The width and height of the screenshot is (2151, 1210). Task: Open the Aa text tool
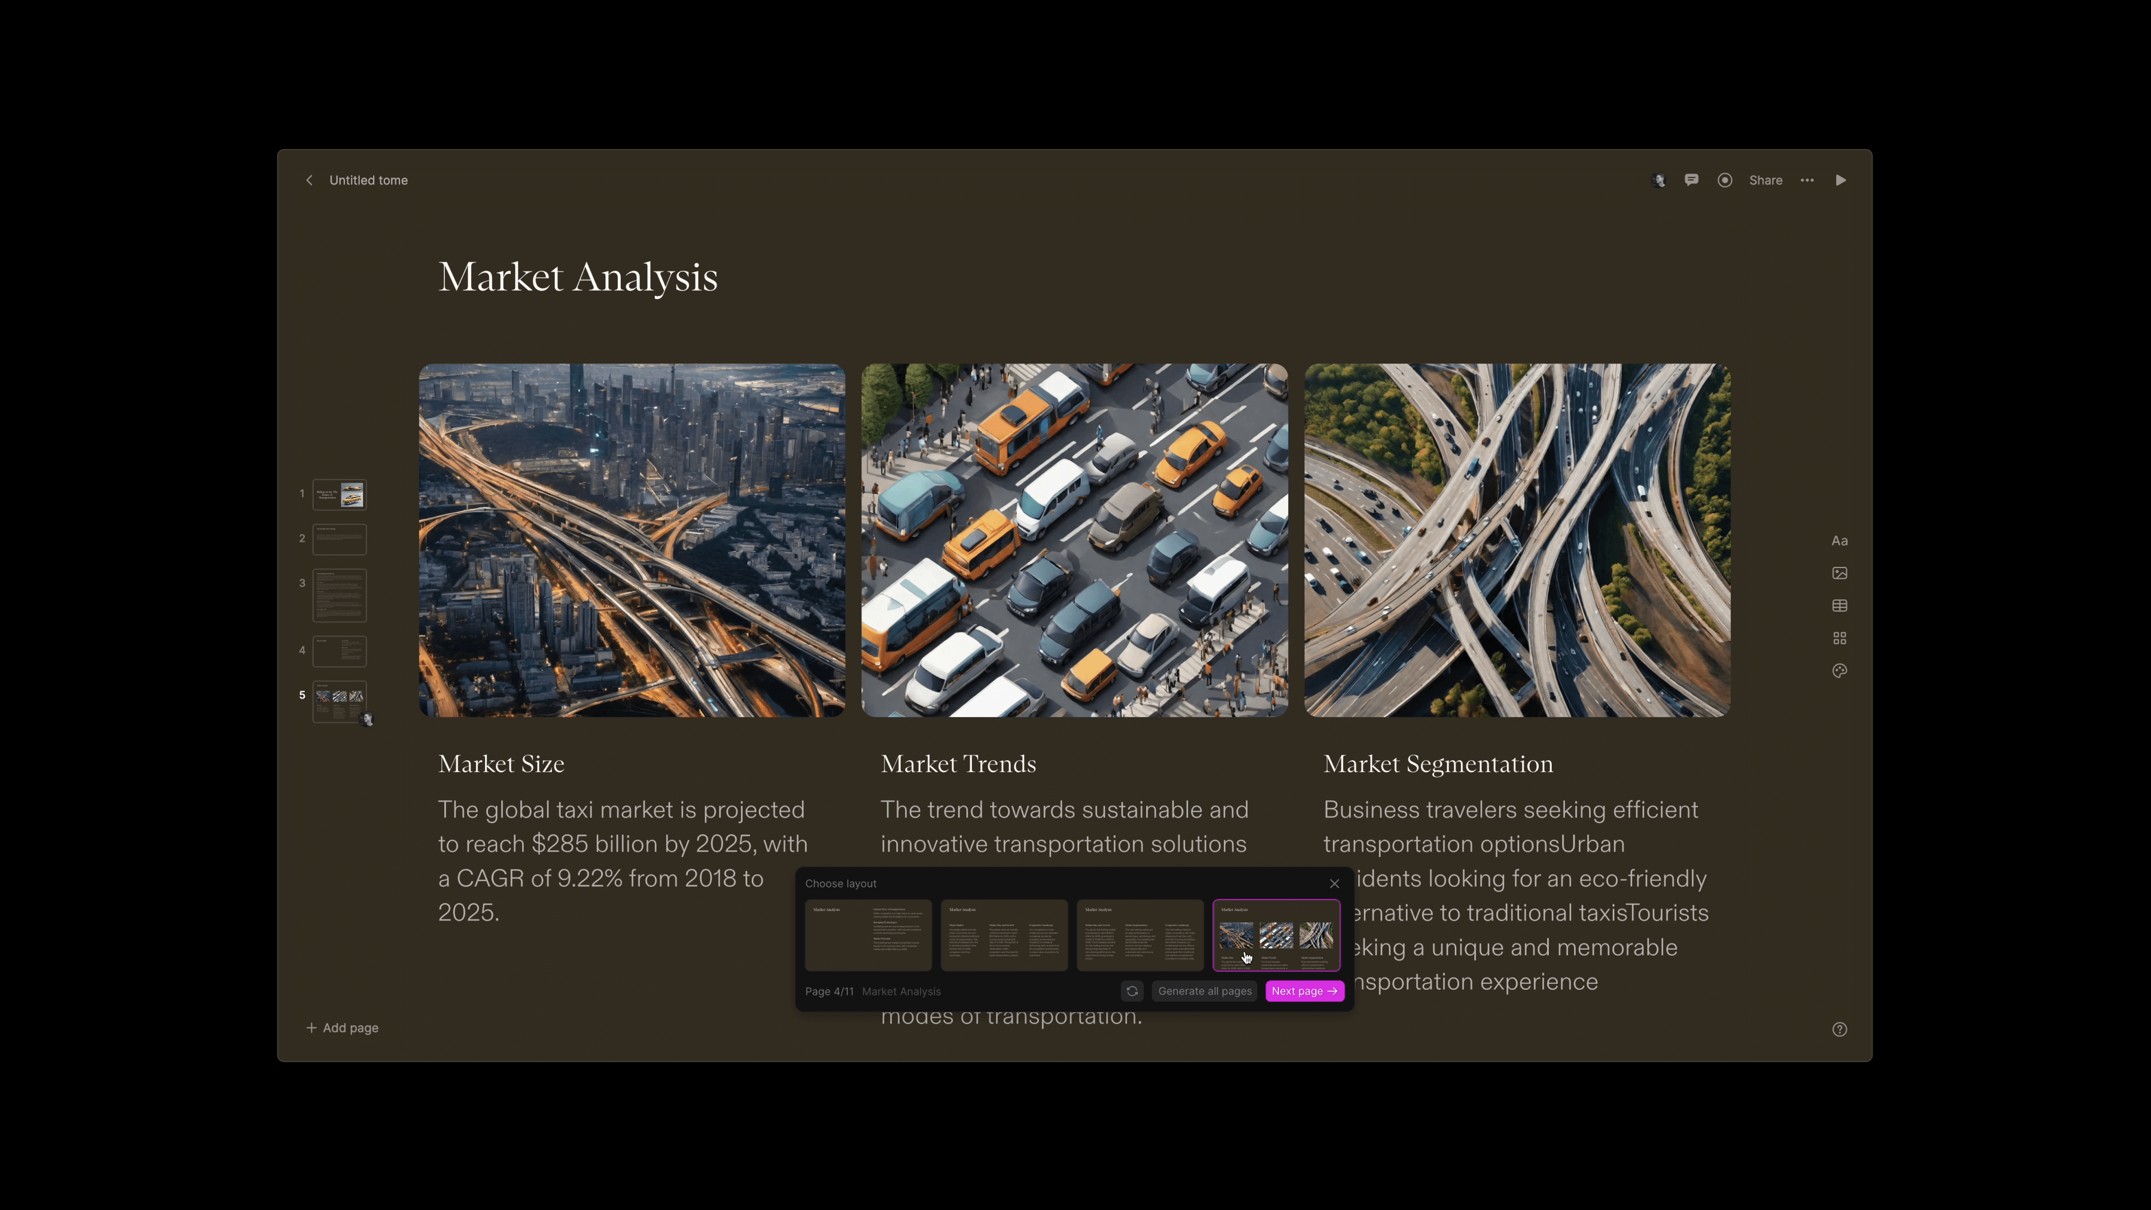[1840, 541]
